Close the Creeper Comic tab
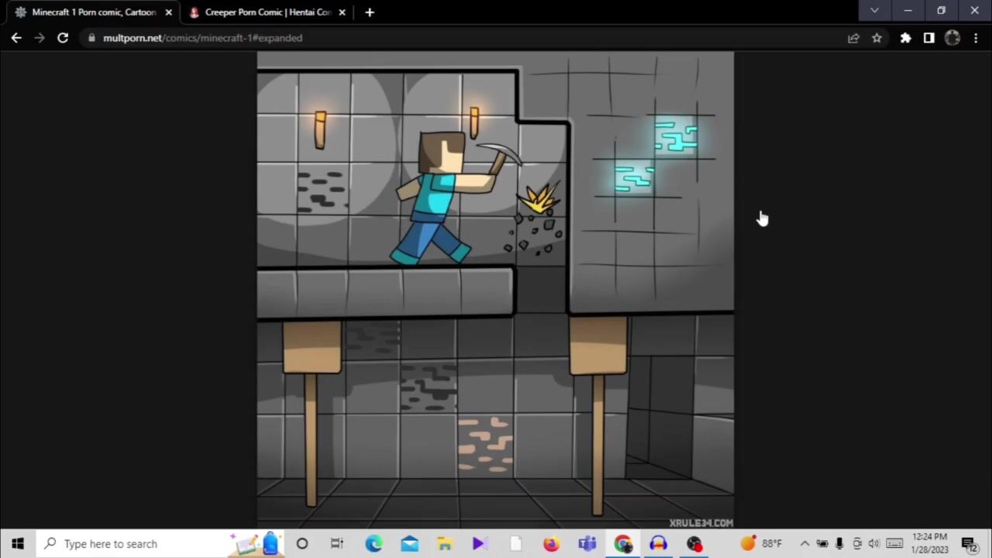This screenshot has width=992, height=558. pyautogui.click(x=342, y=12)
